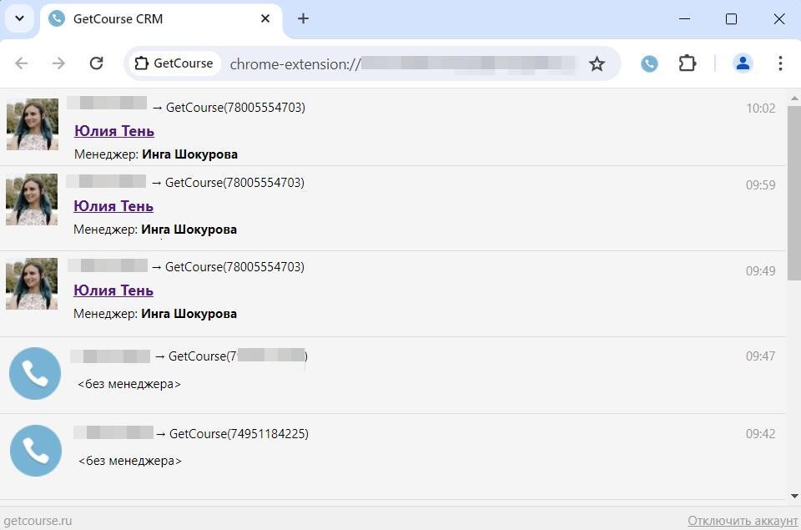
Task: Minimize the browser window
Action: coord(684,19)
